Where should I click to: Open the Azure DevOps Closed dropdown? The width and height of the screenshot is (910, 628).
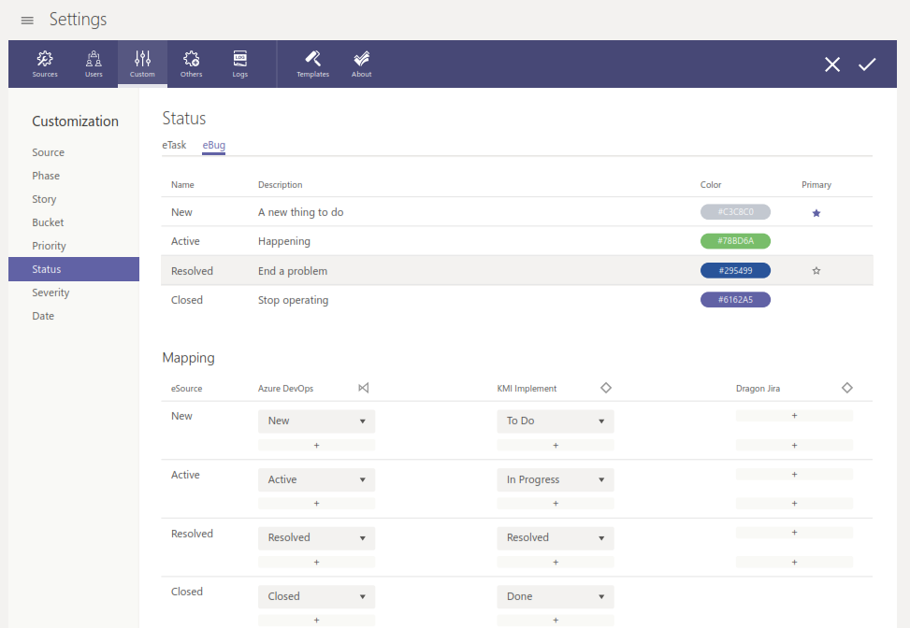click(316, 597)
